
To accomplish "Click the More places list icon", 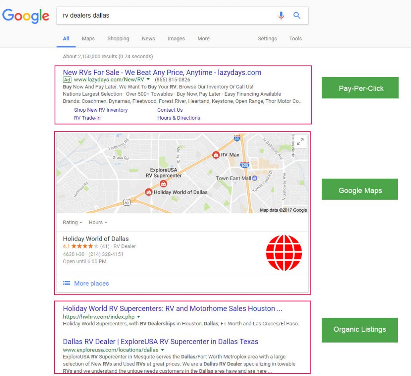I will click(x=67, y=283).
